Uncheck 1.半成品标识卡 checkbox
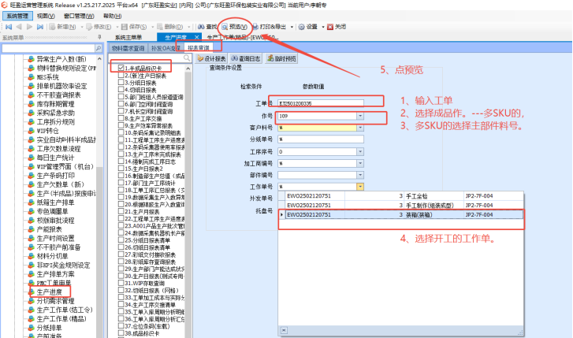This screenshot has width=573, height=338. 121,68
